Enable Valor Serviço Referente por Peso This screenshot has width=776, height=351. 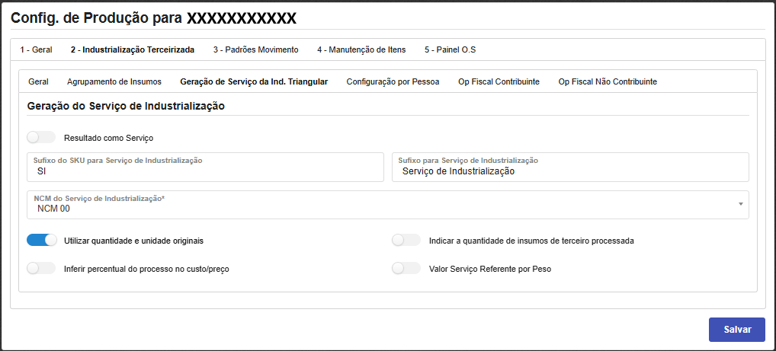pyautogui.click(x=406, y=268)
